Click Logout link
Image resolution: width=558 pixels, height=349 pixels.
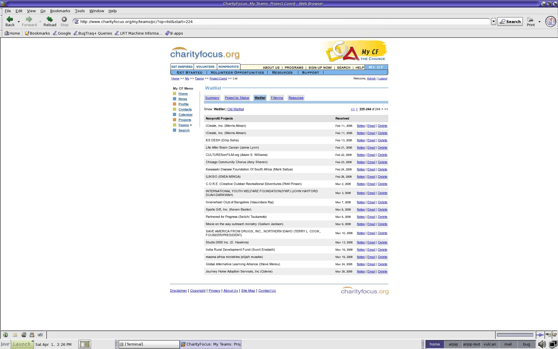pos(383,79)
